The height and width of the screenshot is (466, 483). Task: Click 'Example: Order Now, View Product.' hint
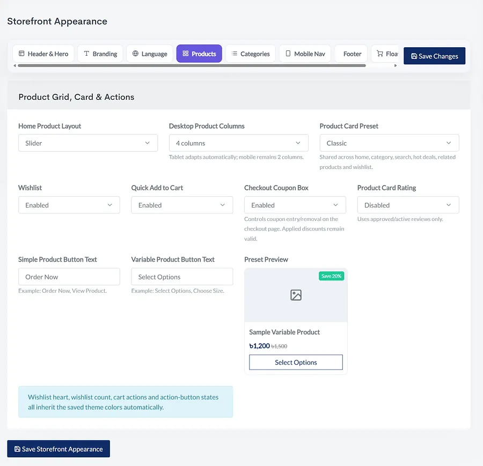(x=63, y=291)
